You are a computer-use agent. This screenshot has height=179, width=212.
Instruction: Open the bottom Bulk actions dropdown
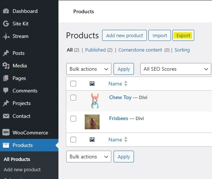click(89, 157)
